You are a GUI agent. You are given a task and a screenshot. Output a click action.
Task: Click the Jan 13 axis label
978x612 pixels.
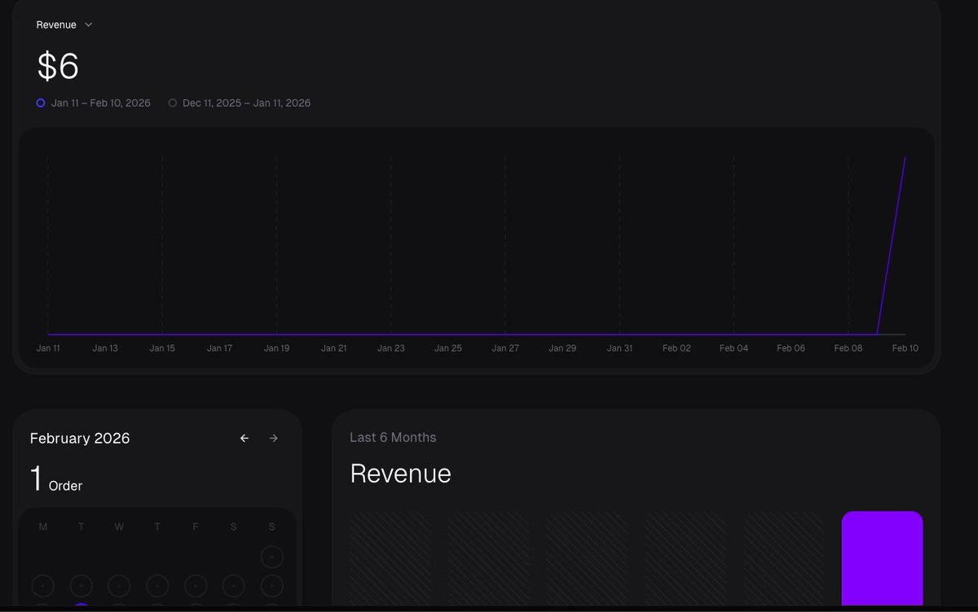105,348
